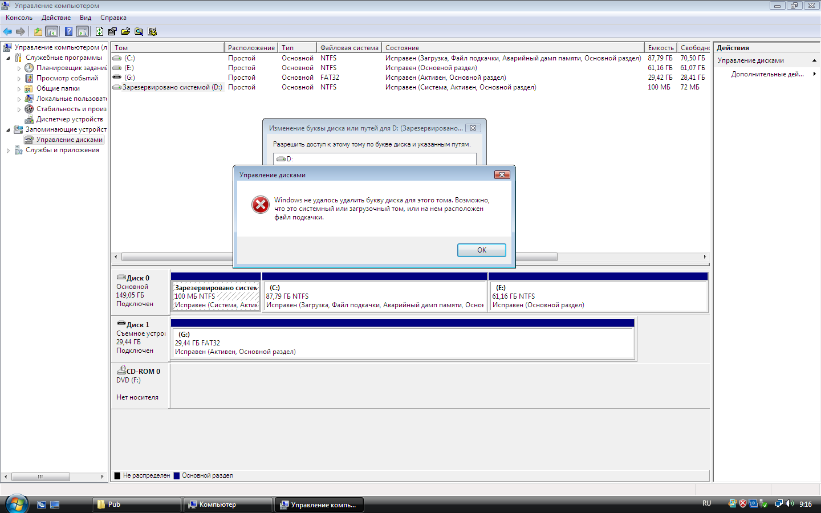Click the Properties toolbar icon
The image size is (821, 513).
(x=112, y=31)
